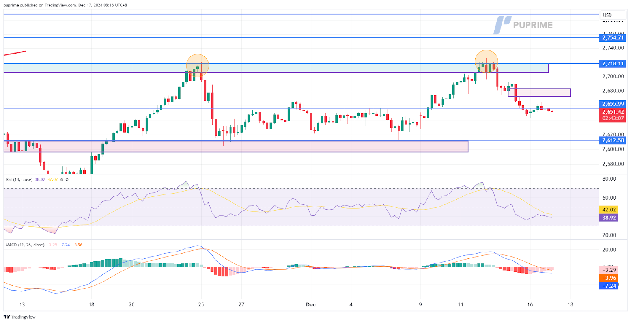
Task: Click the 11 date label on time axis
Action: 461,305
